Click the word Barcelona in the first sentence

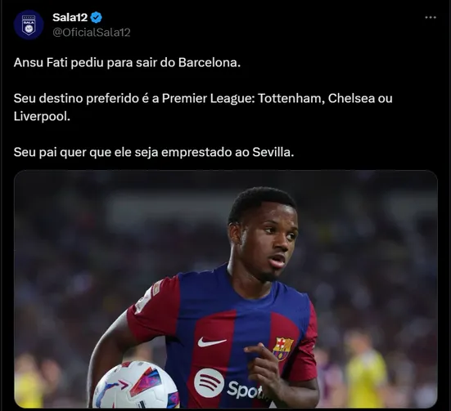tap(209, 62)
